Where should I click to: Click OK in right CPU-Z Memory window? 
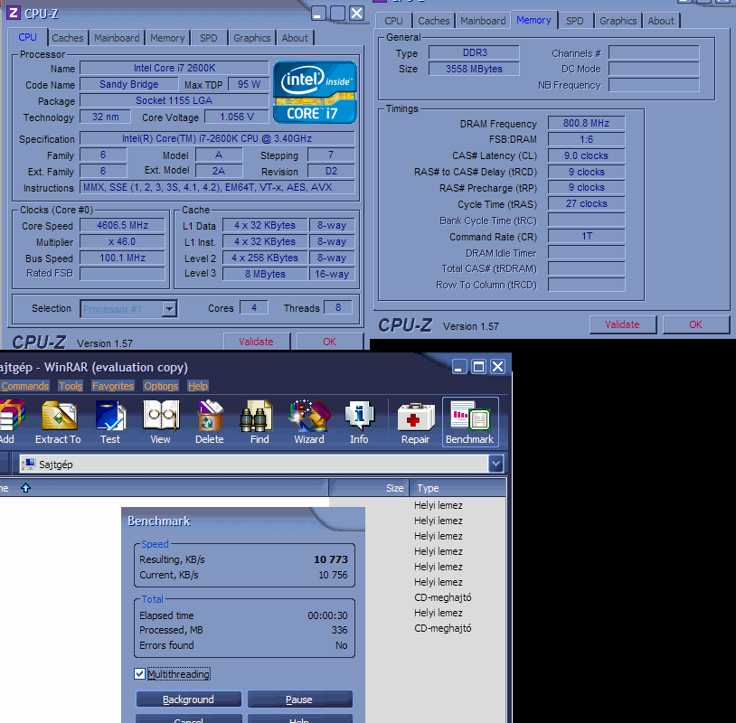pyautogui.click(x=695, y=324)
